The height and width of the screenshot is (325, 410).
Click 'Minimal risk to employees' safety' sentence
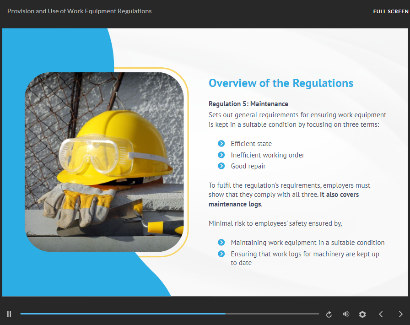tap(275, 223)
